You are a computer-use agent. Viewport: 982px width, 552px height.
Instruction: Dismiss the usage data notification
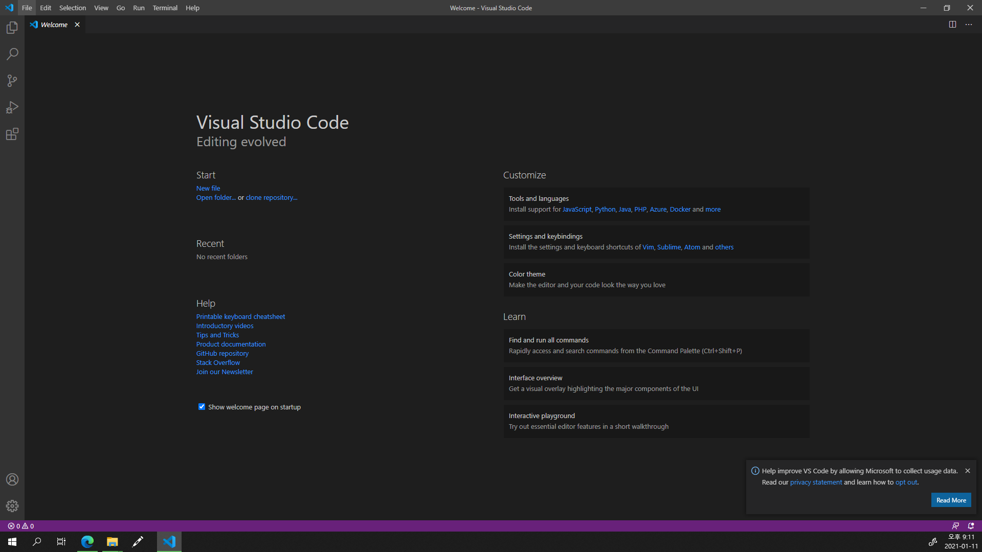[x=968, y=471]
